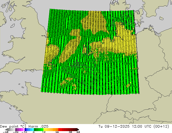172x133 pixels.
Task: Click the '-28' legend scale value
Action: (x=5, y=132)
